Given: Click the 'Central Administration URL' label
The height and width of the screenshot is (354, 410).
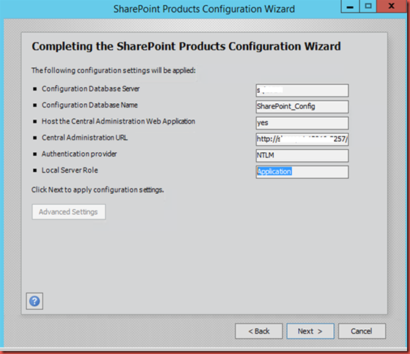Looking at the screenshot, I should pyautogui.click(x=85, y=138).
